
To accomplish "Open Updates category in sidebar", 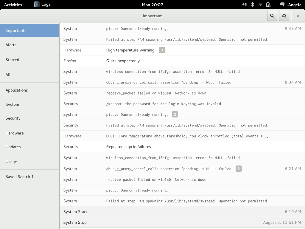I will tap(29, 147).
